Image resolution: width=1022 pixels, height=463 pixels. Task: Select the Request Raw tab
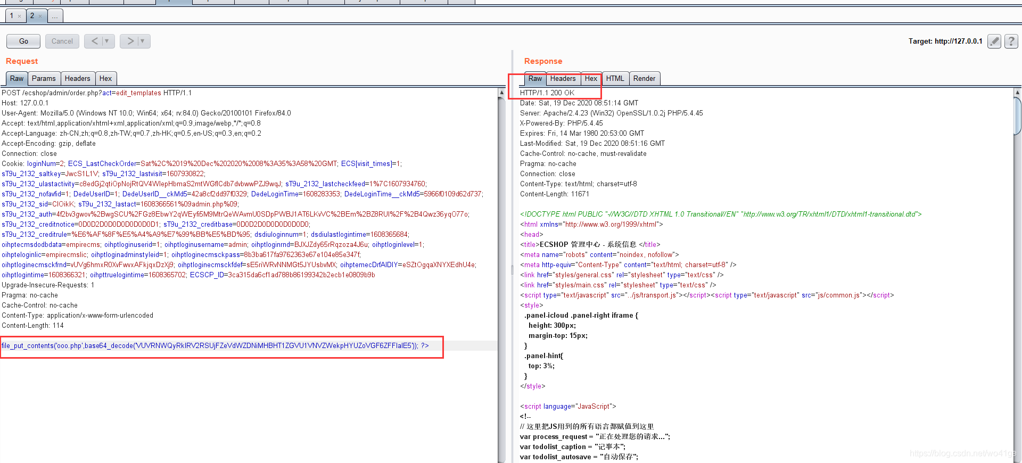point(17,78)
